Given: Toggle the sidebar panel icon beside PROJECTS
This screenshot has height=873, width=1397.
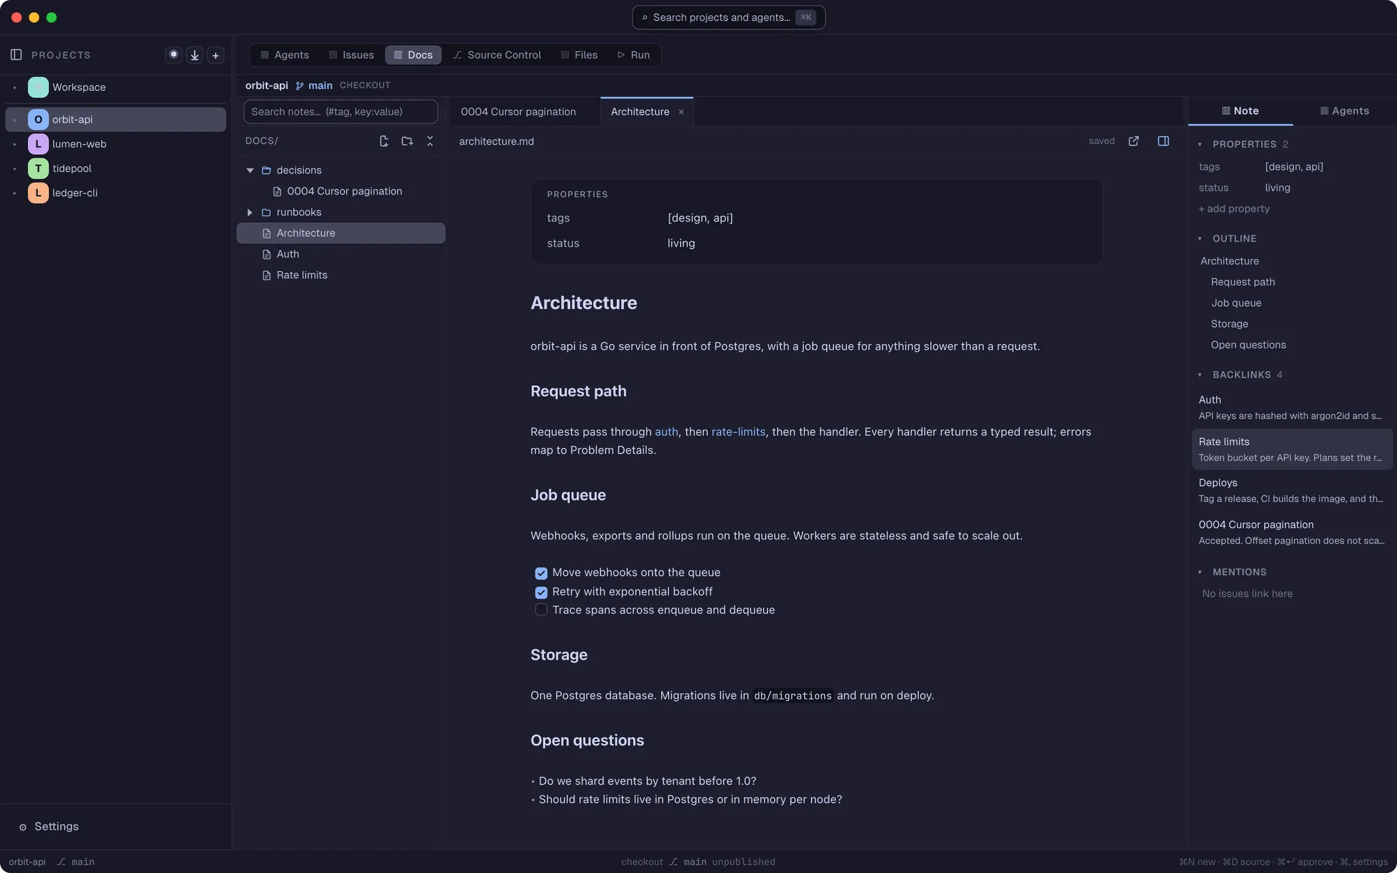Looking at the screenshot, I should tap(16, 55).
